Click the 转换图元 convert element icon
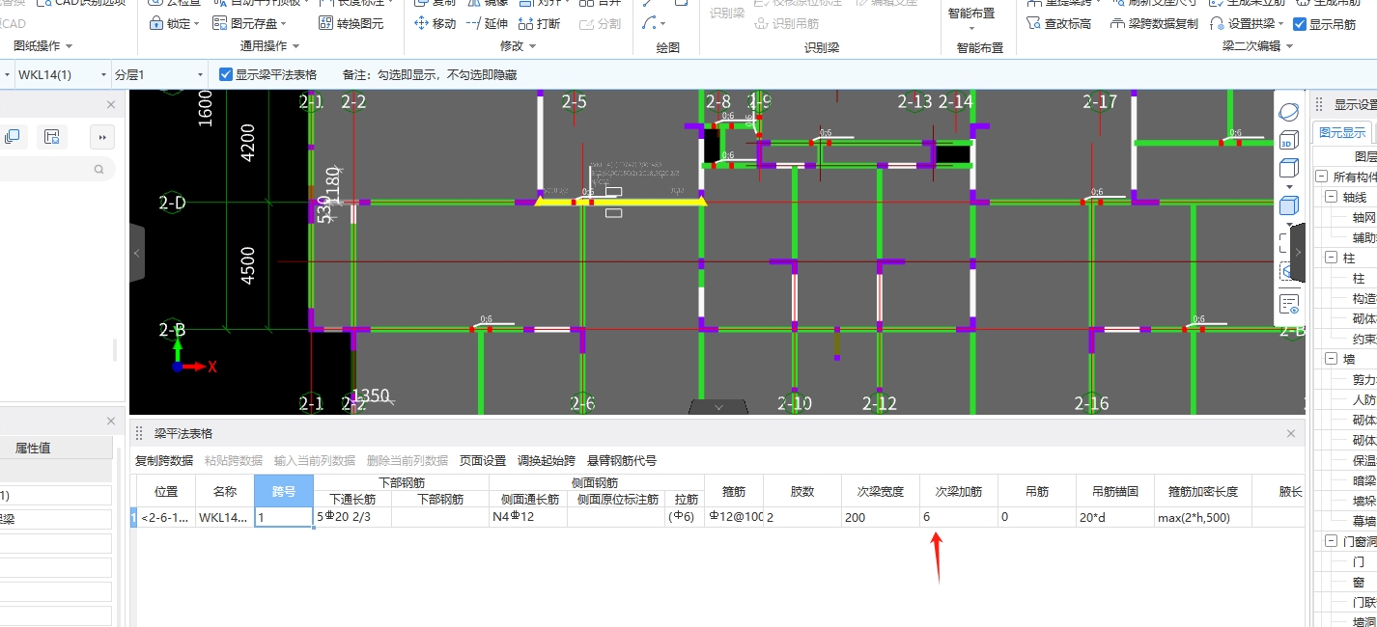Image resolution: width=1377 pixels, height=627 pixels. coord(327,23)
